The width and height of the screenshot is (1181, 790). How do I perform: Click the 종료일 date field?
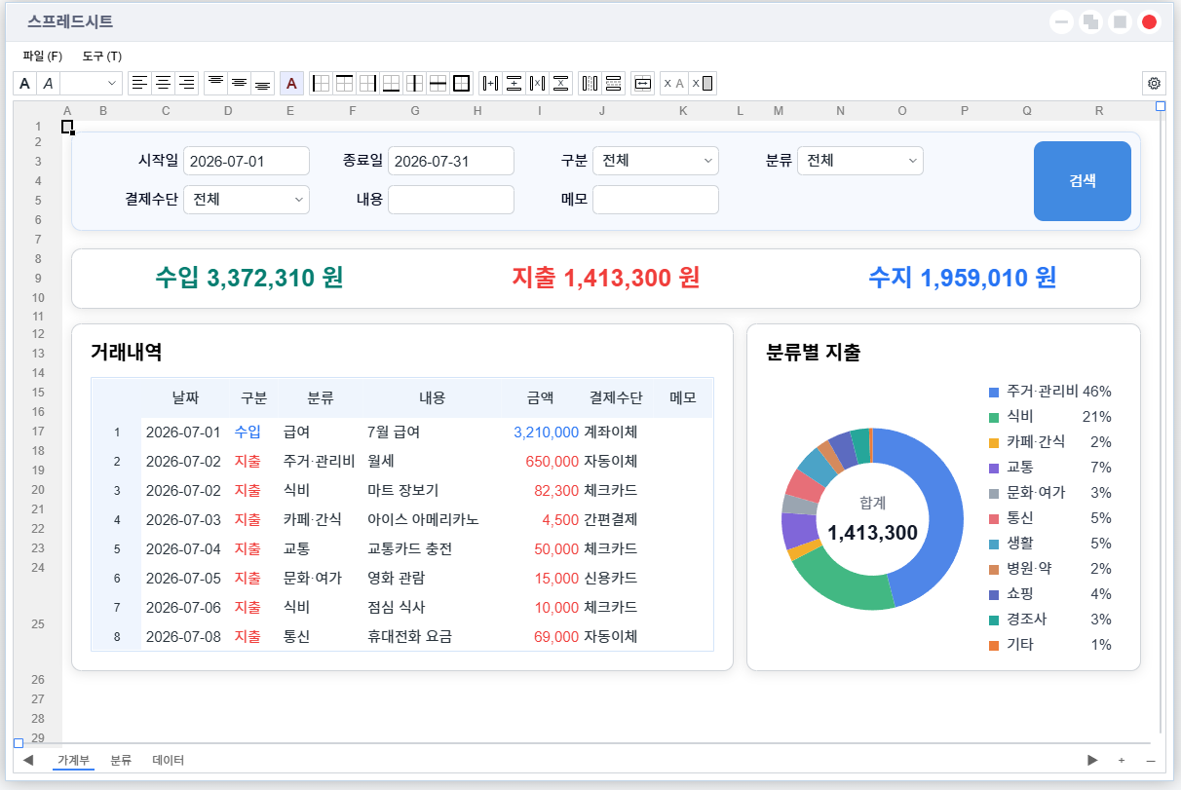[x=451, y=161]
